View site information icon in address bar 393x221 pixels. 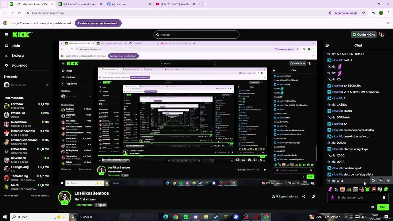point(28,13)
